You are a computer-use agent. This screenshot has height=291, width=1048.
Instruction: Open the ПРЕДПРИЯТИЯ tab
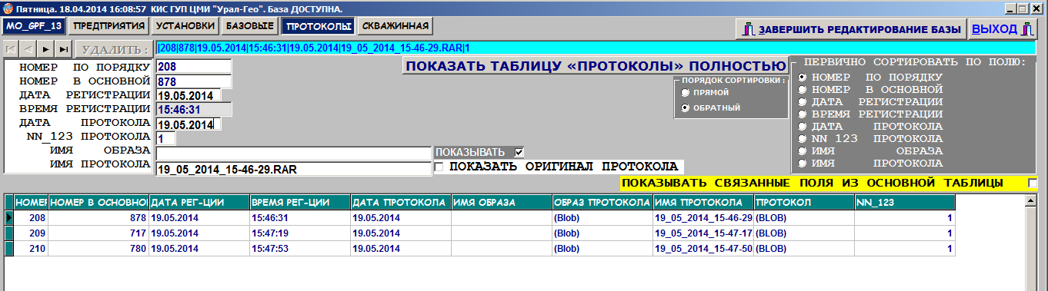coord(108,26)
